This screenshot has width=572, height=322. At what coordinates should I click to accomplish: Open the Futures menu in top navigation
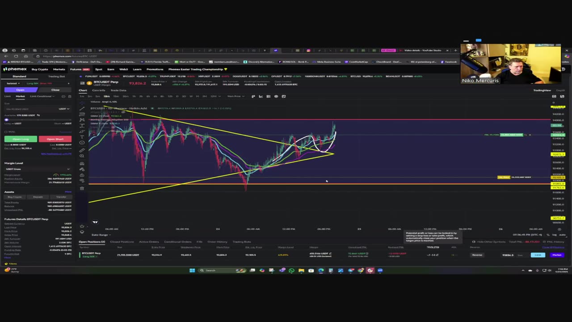(x=80, y=69)
